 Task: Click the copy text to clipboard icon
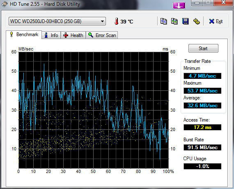[163, 21]
